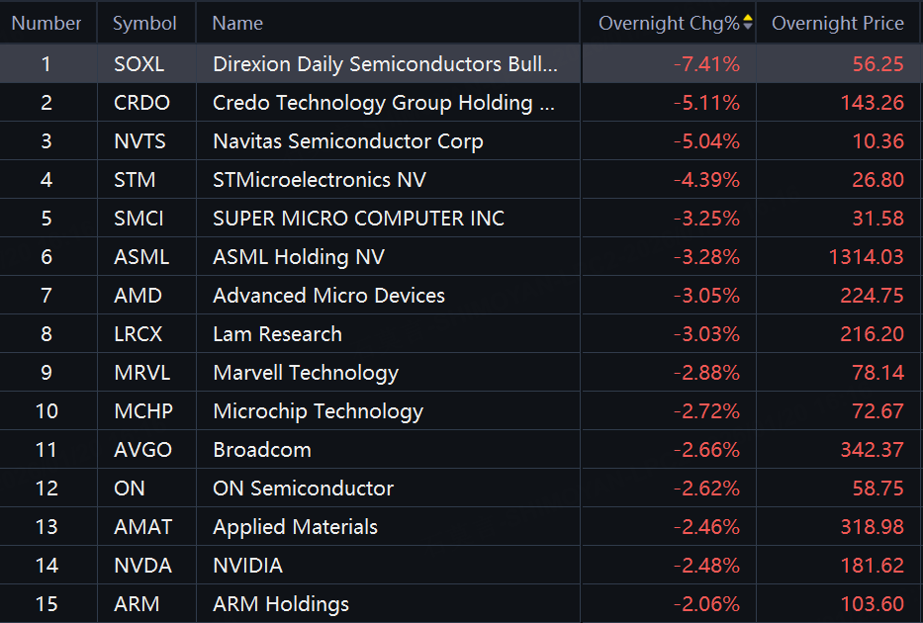923x623 pixels.
Task: Select the ARM Holdings stock name
Action: (x=281, y=604)
